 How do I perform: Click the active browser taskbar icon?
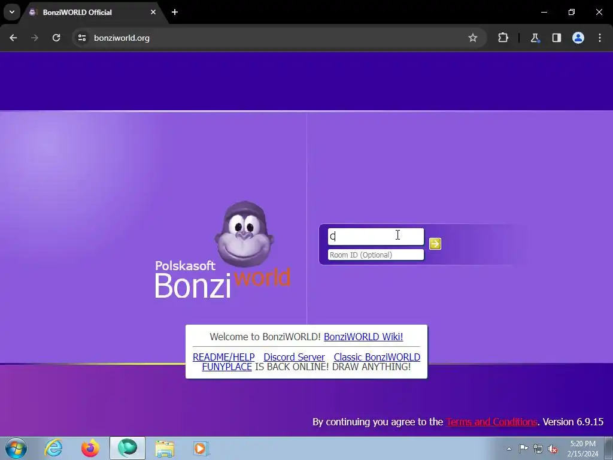[x=128, y=448]
